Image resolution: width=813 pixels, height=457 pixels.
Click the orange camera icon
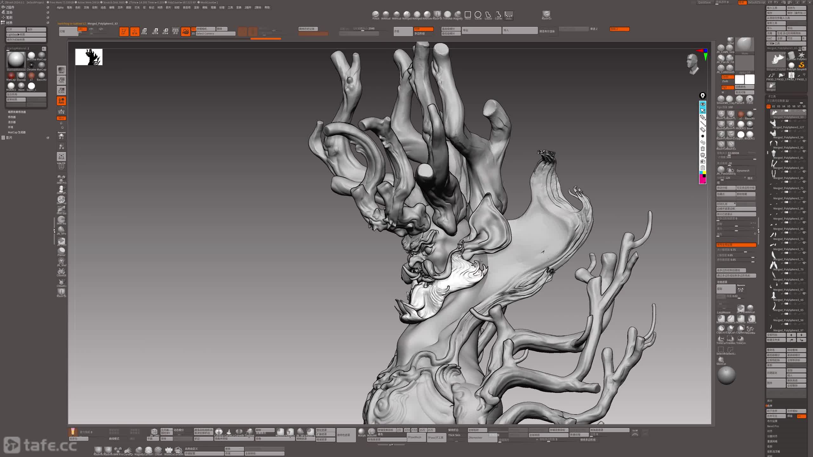[x=185, y=31]
